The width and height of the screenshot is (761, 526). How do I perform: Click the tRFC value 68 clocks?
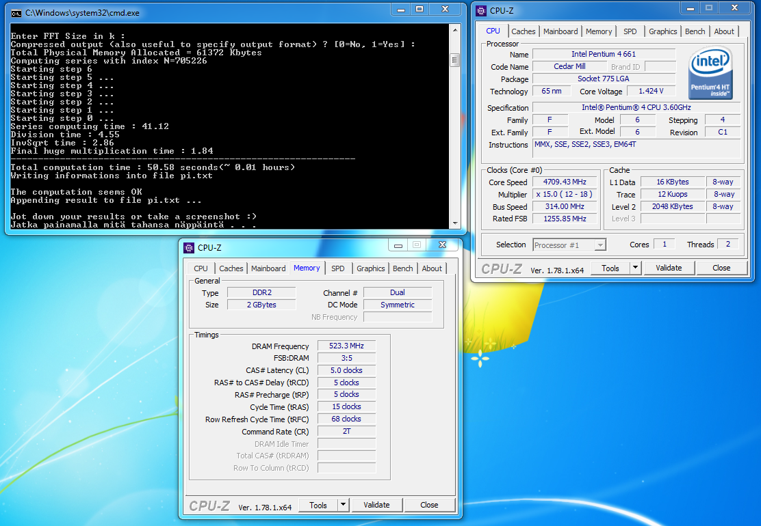(346, 419)
